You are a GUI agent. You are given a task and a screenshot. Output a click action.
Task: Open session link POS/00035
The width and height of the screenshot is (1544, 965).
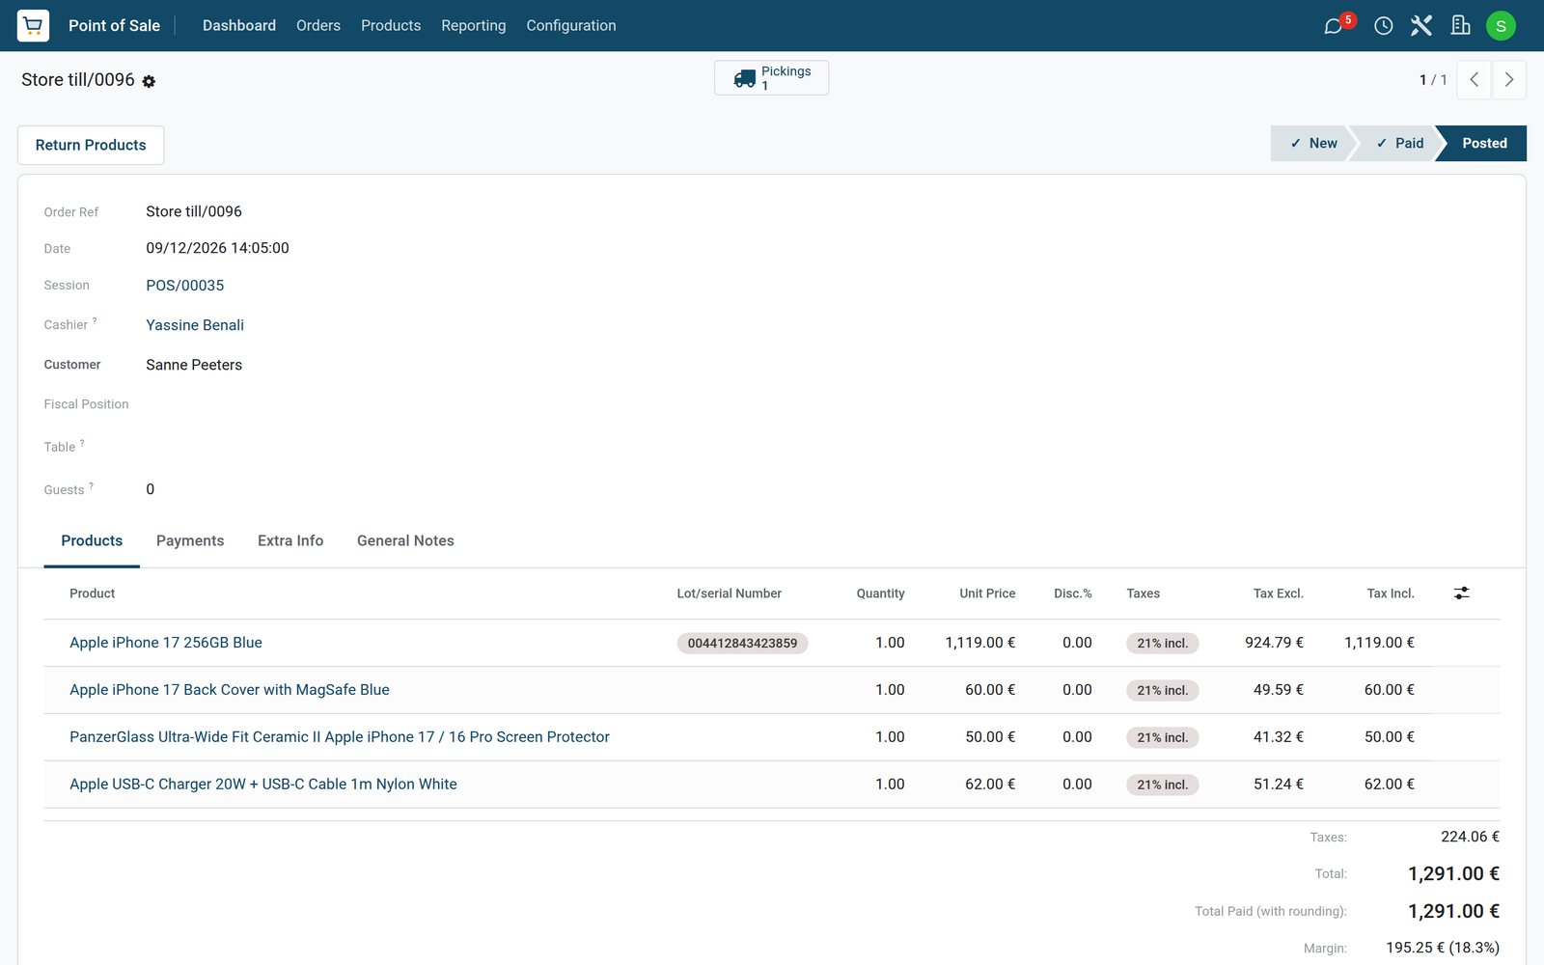pyautogui.click(x=185, y=286)
